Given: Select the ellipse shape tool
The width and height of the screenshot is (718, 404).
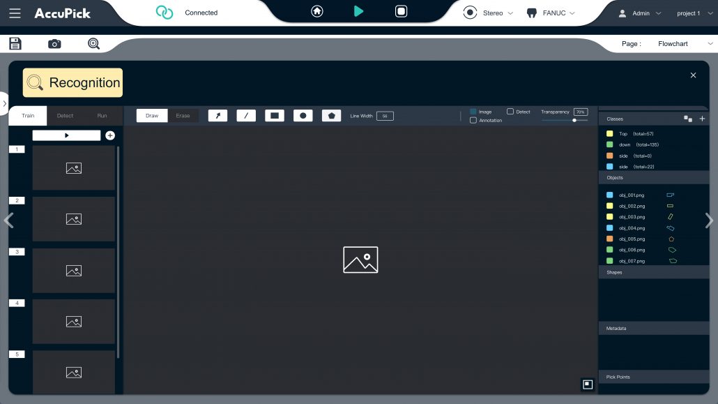Looking at the screenshot, I should (x=303, y=116).
